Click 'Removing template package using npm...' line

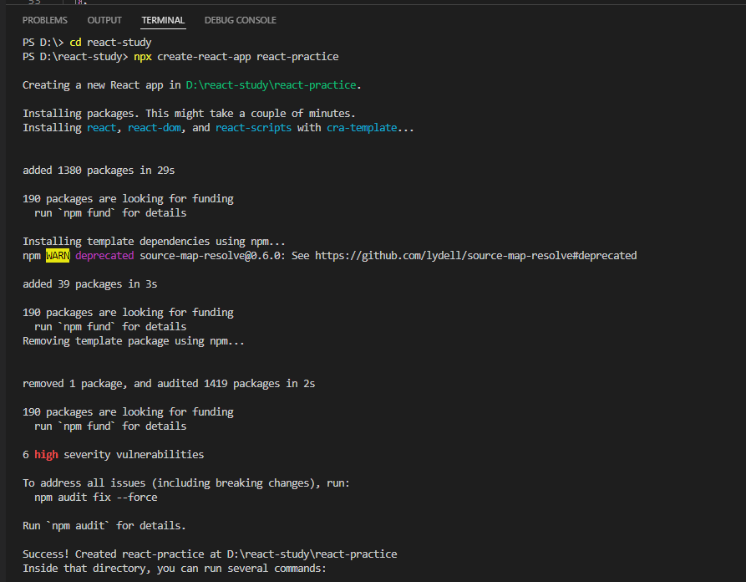tap(133, 341)
